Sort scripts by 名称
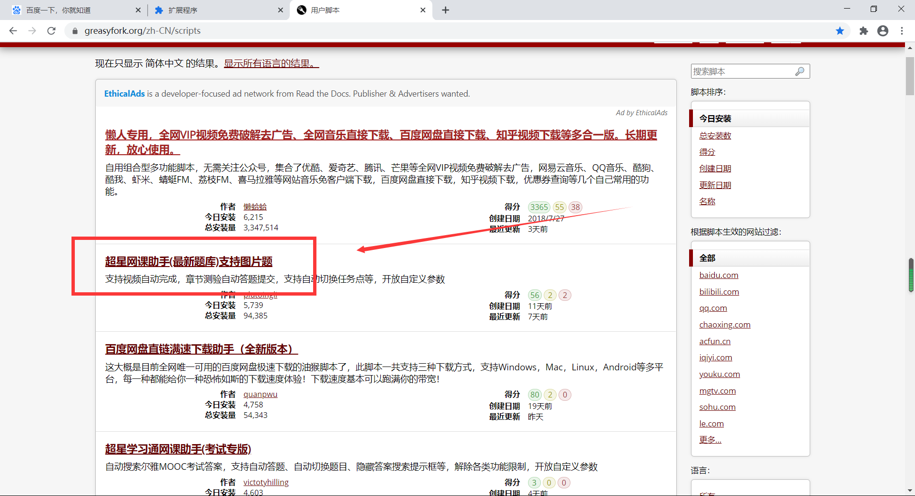This screenshot has height=496, width=915. 707,201
